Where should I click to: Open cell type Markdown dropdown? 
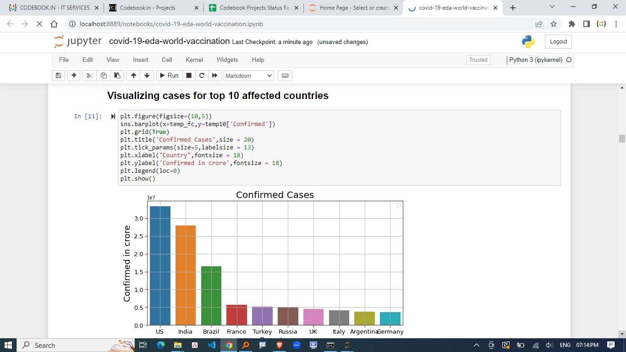tap(249, 76)
